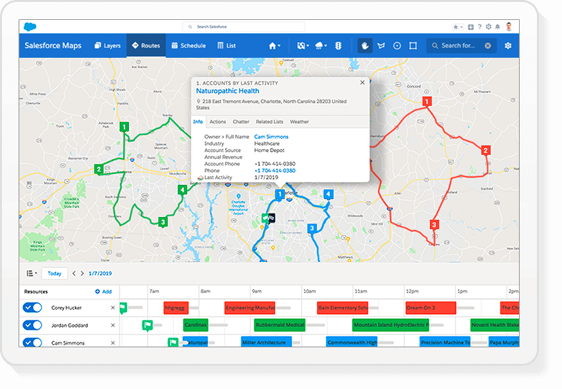
Task: Toggle the traffic light overlay icon
Action: [338, 46]
